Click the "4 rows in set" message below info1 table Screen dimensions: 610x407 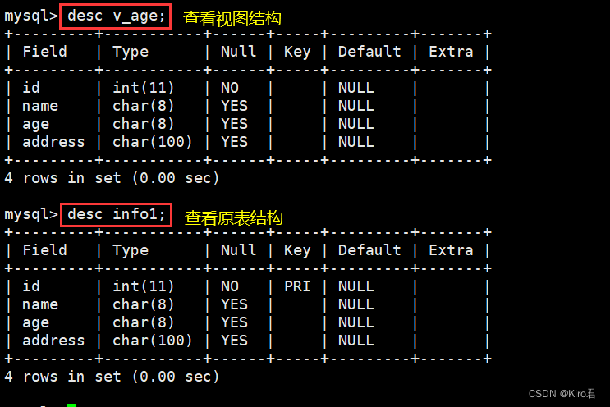pos(112,377)
